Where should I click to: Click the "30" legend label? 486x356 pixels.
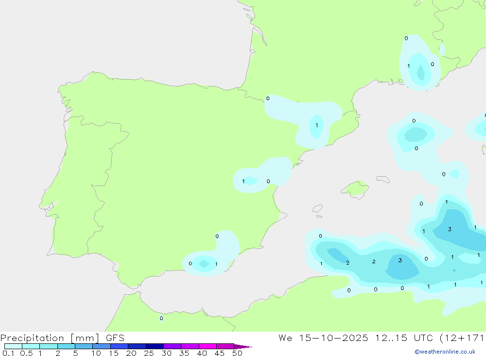pyautogui.click(x=167, y=353)
